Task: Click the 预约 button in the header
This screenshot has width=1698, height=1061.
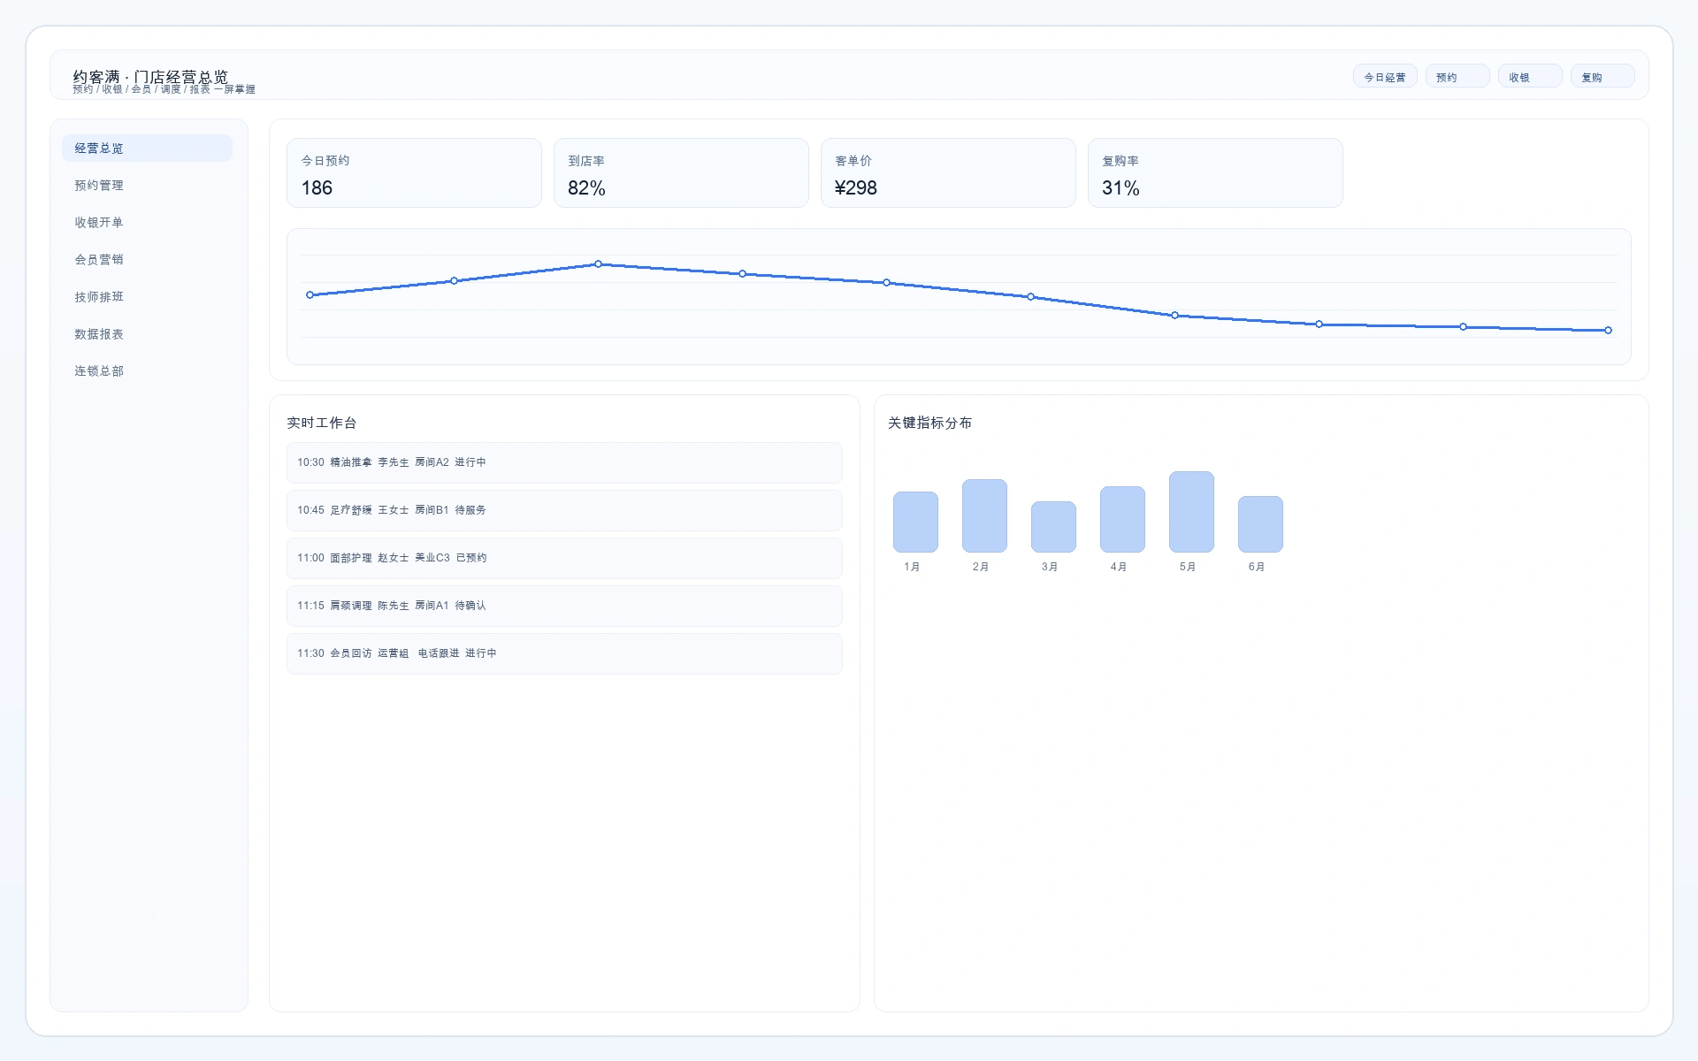Action: [x=1457, y=77]
